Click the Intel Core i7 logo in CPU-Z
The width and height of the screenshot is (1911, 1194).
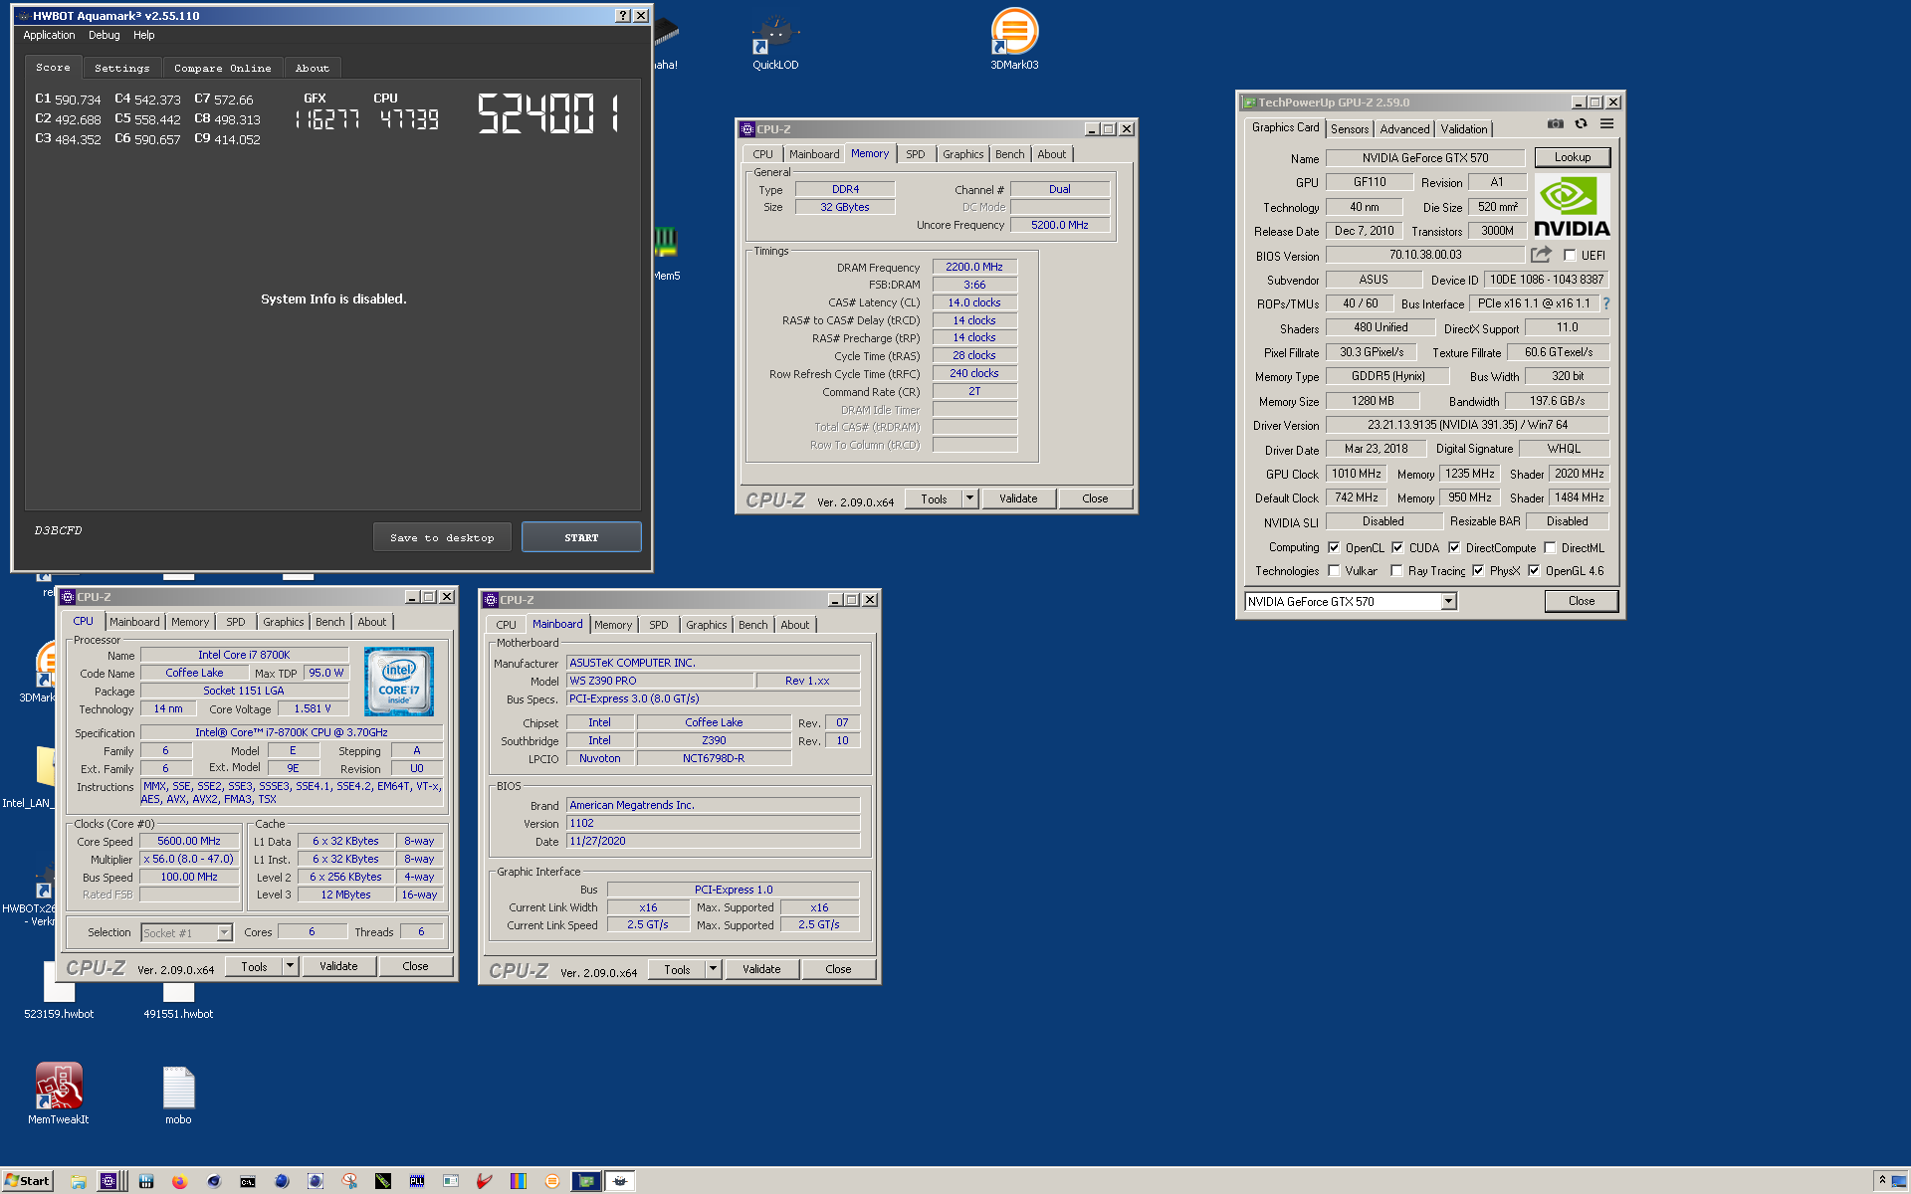coord(399,682)
